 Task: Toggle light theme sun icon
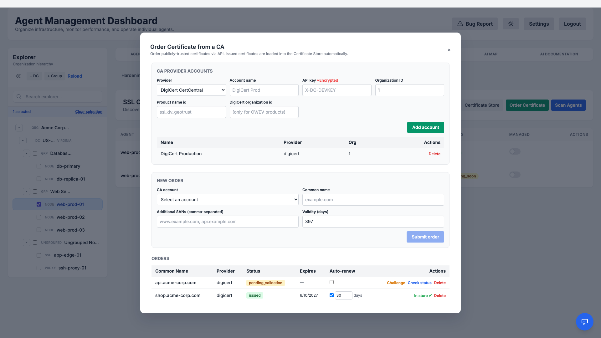click(x=511, y=24)
